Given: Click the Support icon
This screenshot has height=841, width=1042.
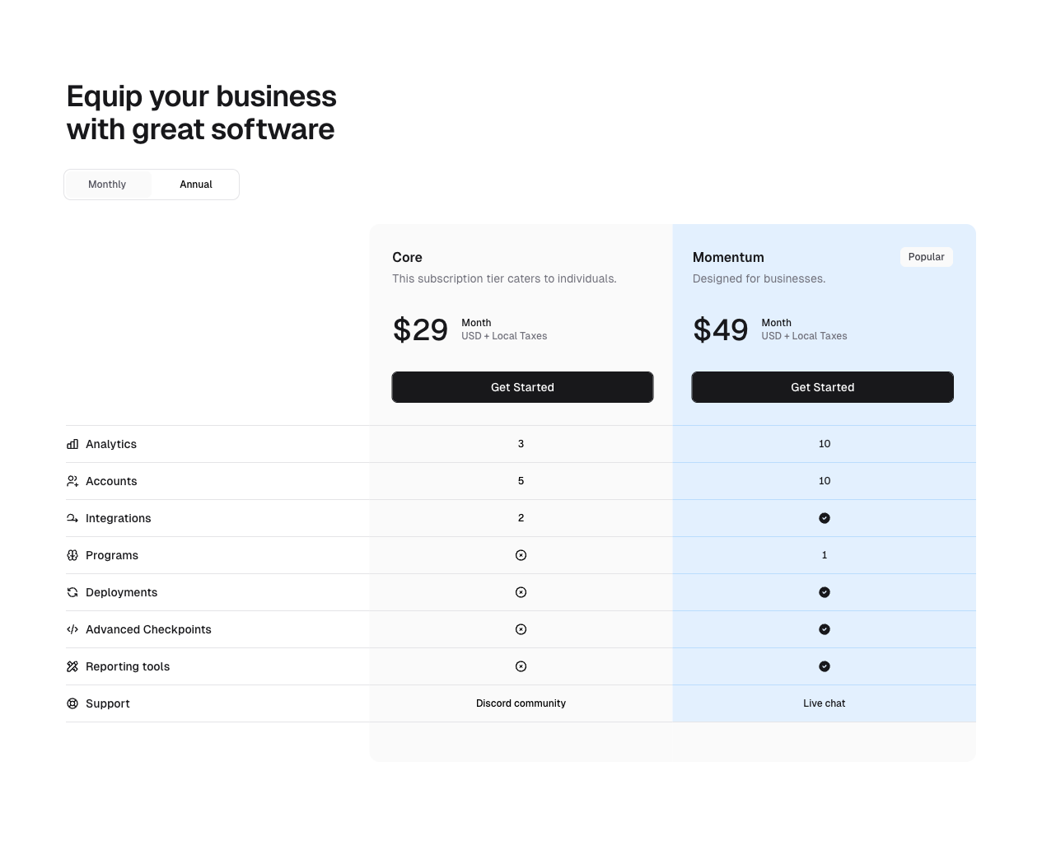Looking at the screenshot, I should click(72, 703).
